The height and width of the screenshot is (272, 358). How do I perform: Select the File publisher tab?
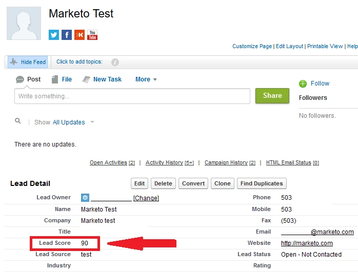click(67, 79)
